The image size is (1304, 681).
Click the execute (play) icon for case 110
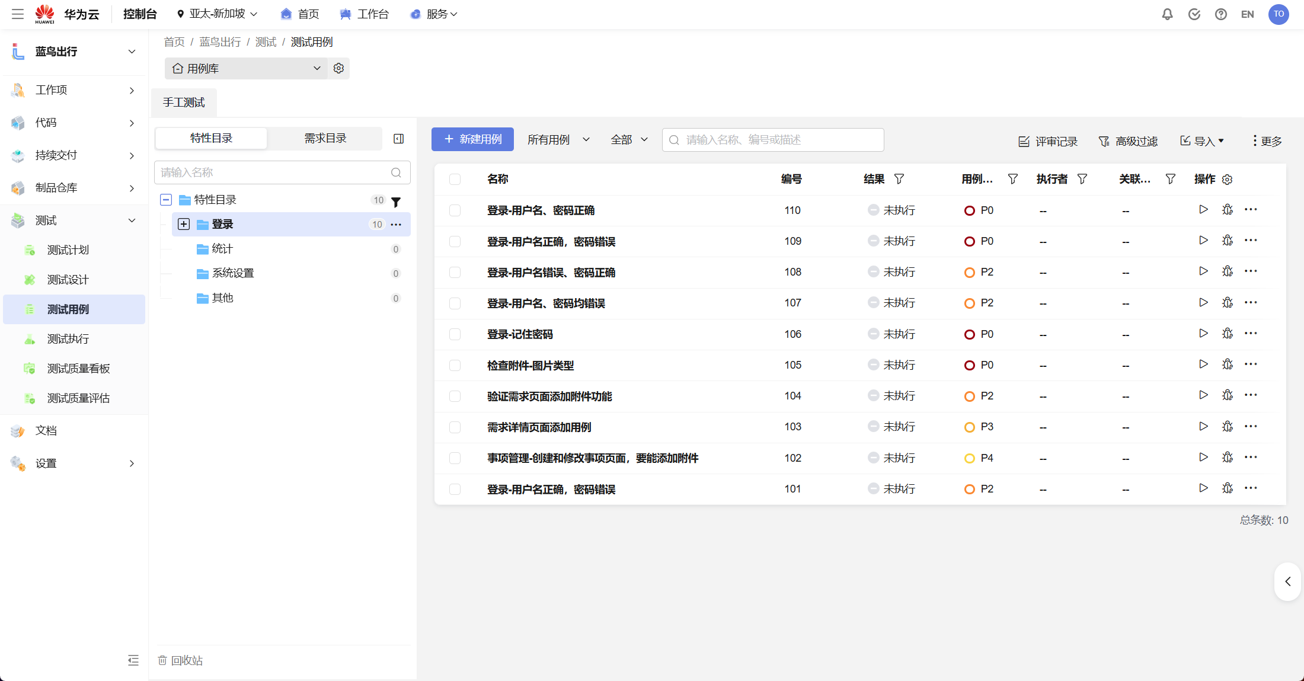click(1203, 209)
